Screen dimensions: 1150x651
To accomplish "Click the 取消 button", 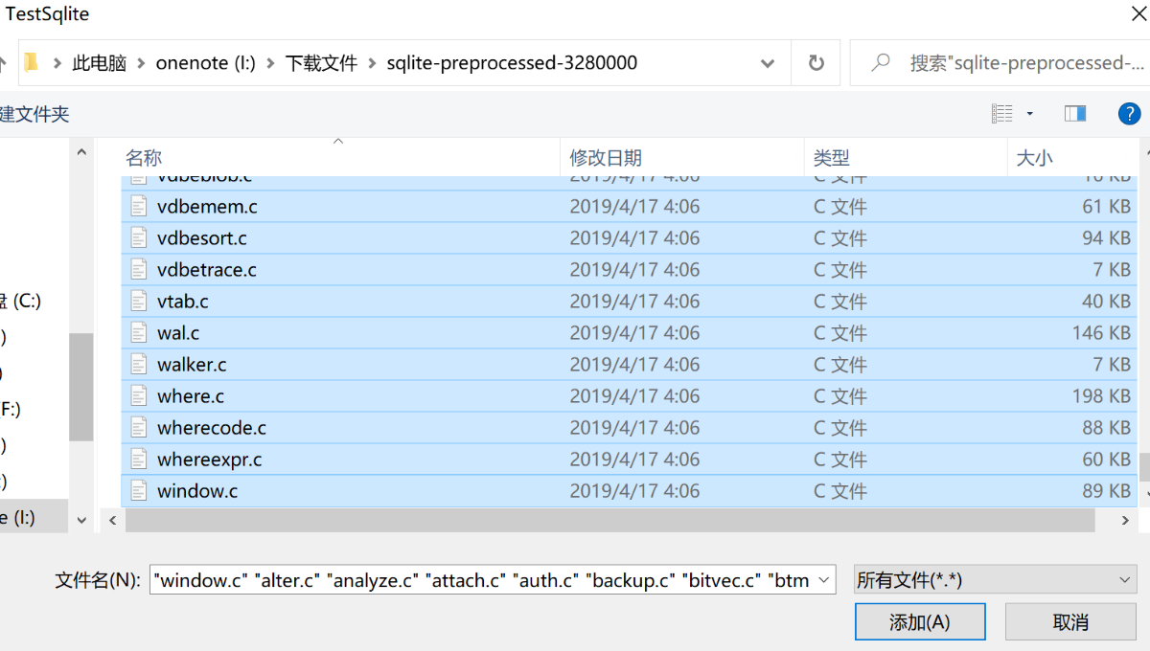I will pyautogui.click(x=1070, y=621).
